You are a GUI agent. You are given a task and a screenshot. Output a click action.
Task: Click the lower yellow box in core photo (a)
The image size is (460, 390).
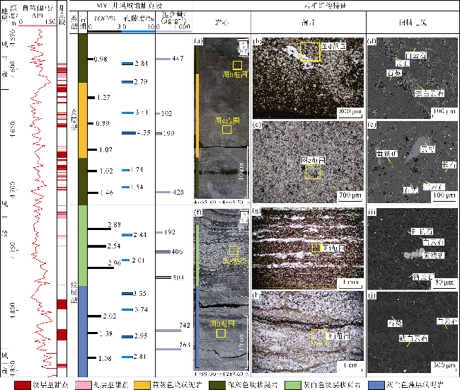click(226, 130)
